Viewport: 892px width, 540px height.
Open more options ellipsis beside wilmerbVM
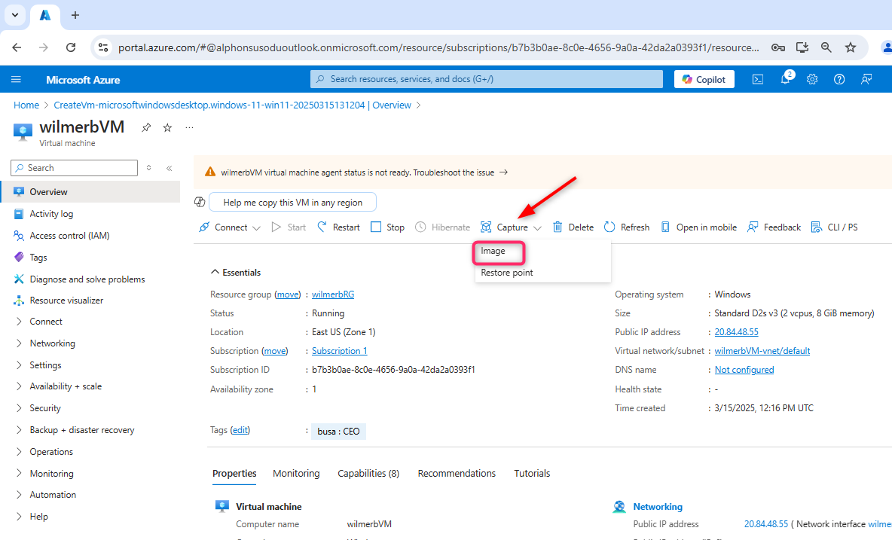tap(189, 127)
